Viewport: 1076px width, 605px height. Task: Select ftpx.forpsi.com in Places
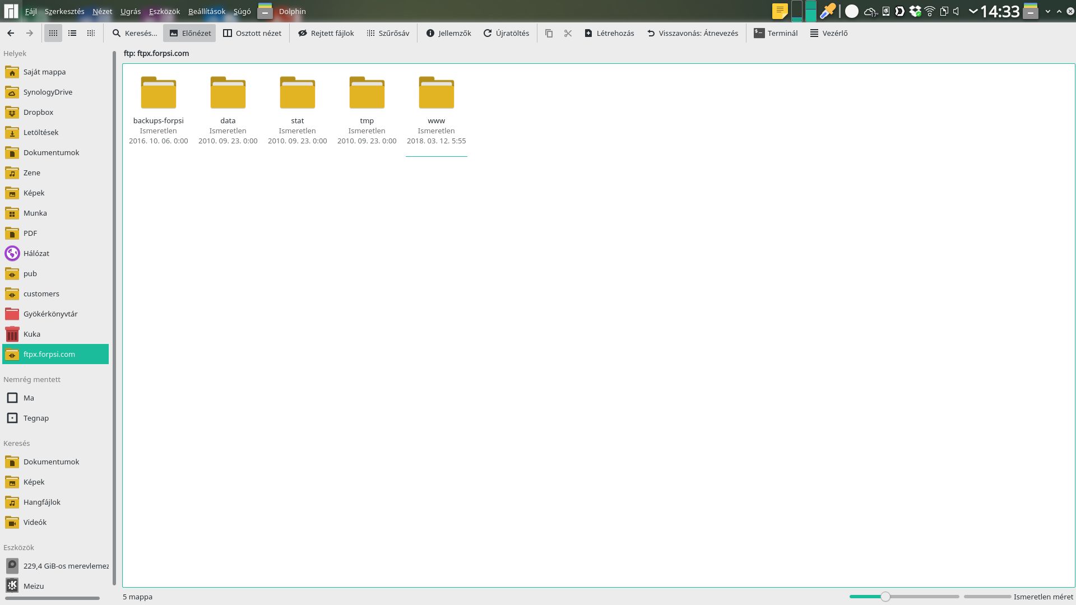point(55,354)
